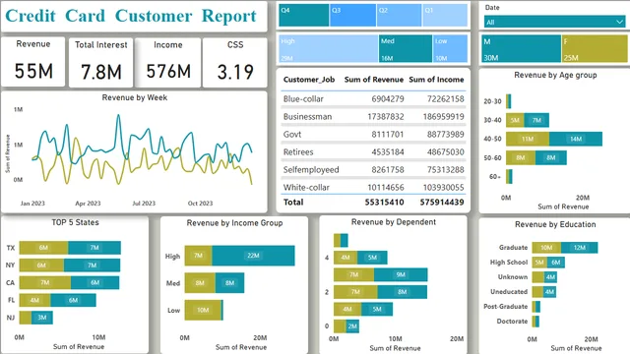
Task: Select the Businessman table row
Action: pyautogui.click(x=373, y=116)
